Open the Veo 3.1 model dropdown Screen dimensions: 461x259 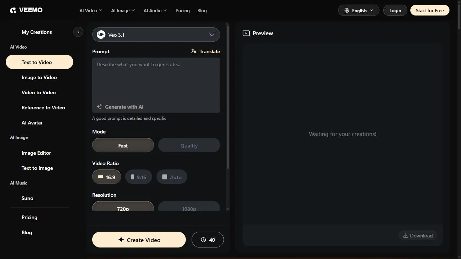pos(156,35)
